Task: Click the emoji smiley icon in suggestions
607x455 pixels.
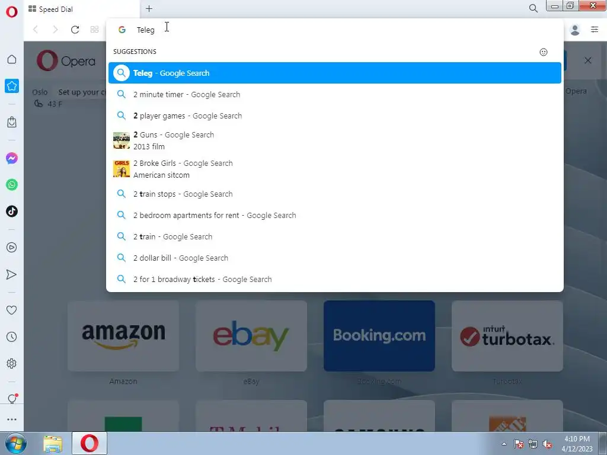Action: coord(544,52)
